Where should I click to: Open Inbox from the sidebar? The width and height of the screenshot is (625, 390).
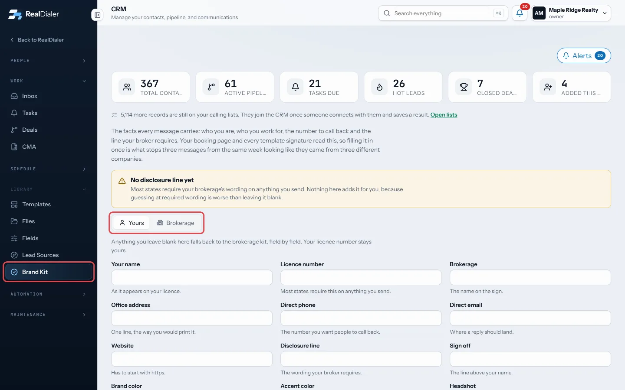click(x=49, y=96)
